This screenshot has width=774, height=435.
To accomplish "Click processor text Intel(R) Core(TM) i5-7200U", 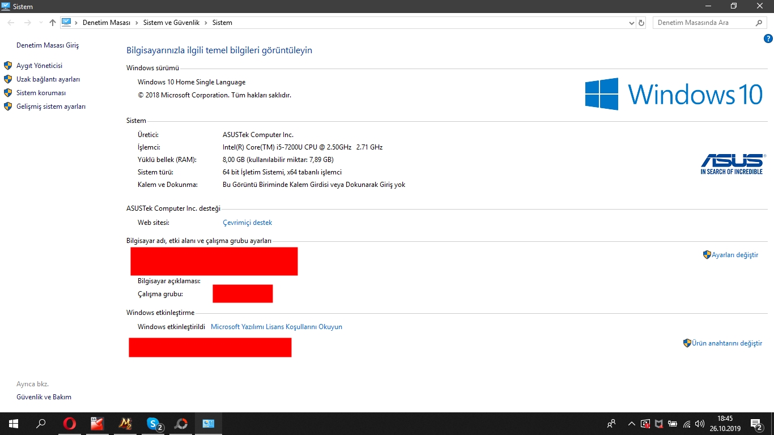I will [303, 147].
